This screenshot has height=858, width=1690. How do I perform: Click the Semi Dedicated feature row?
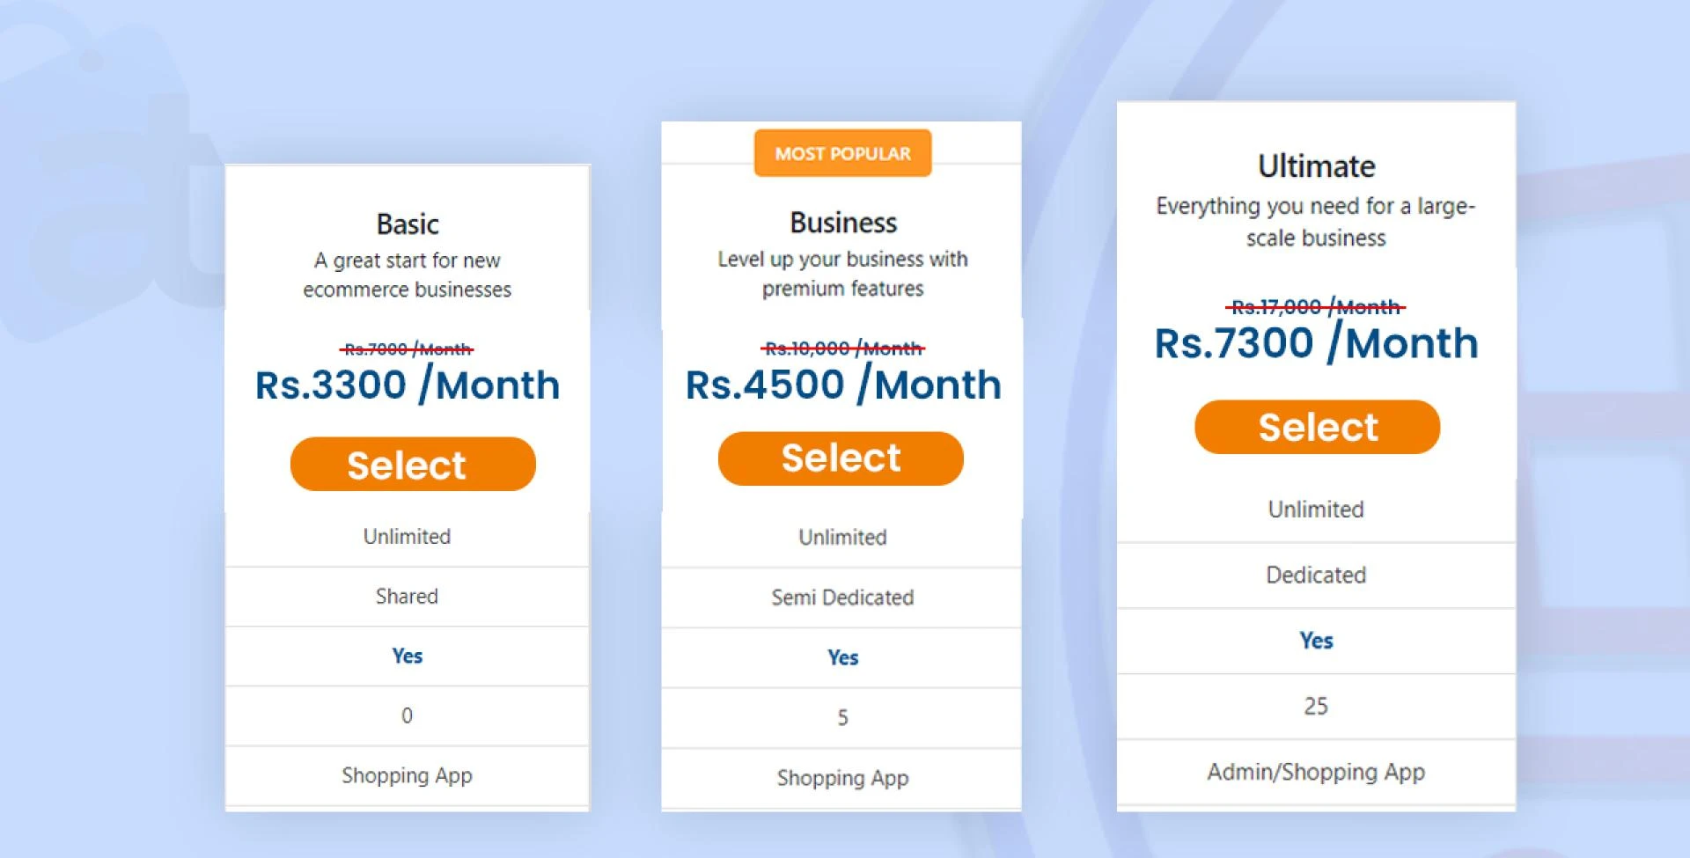click(x=842, y=598)
